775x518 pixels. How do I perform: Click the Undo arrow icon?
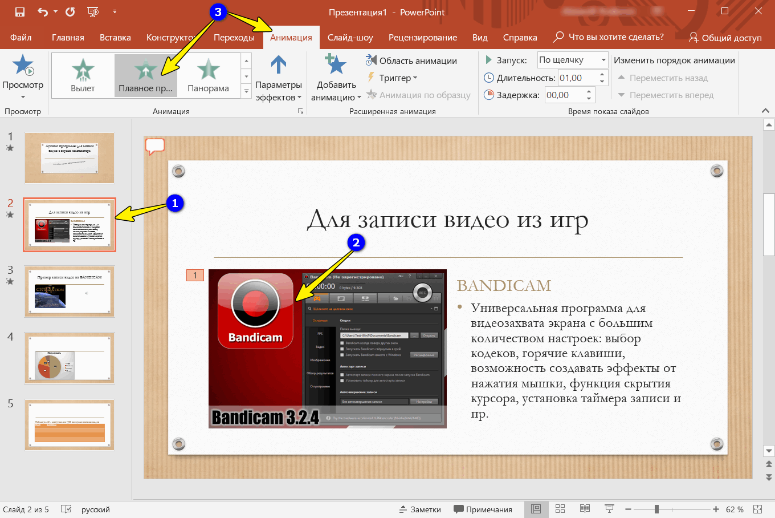point(43,11)
